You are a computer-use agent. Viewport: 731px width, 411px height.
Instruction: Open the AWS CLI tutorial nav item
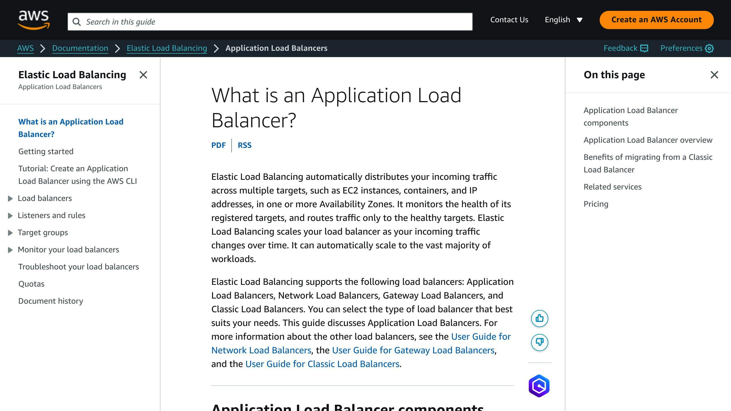coord(78,175)
